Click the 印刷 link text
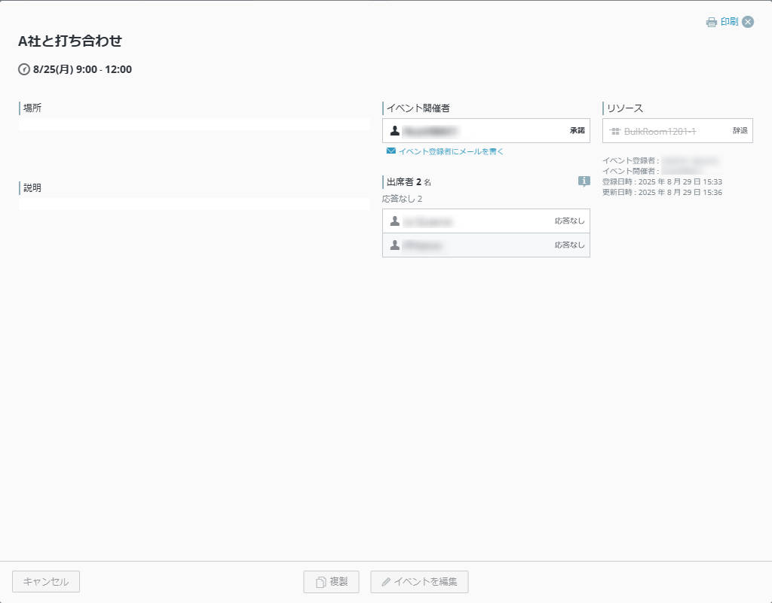The image size is (772, 603). point(729,22)
